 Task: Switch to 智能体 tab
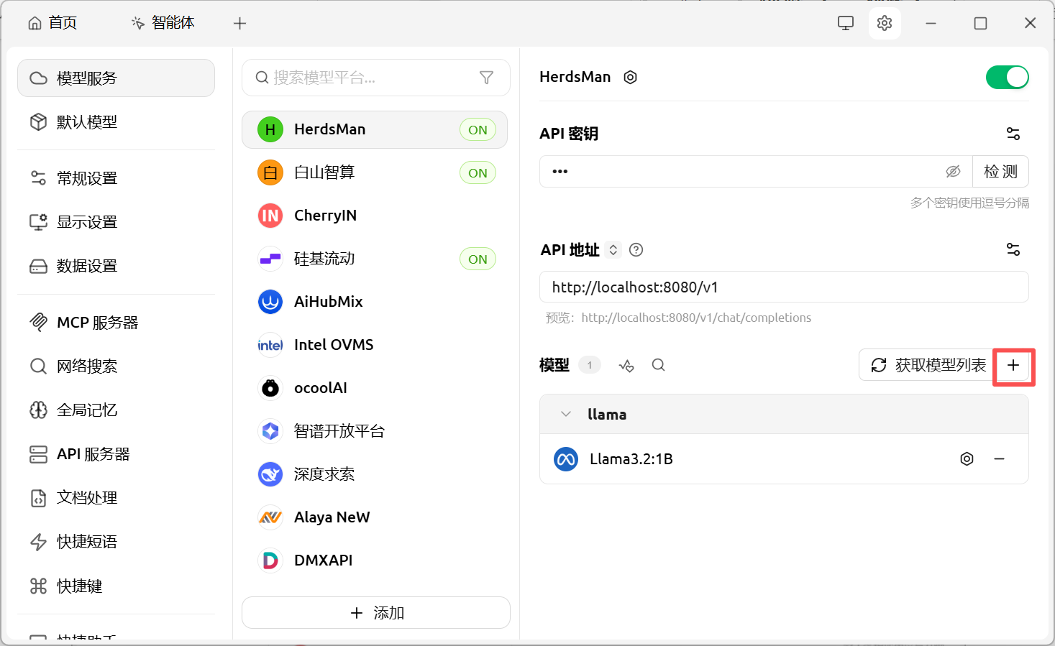(x=163, y=23)
